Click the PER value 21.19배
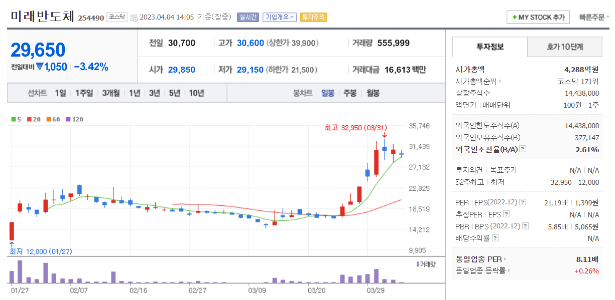Image resolution: width=615 pixels, height=300 pixels. 557,202
